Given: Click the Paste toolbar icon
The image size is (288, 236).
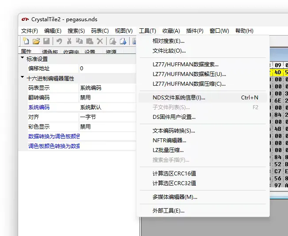Looking at the screenshot, I should click(89, 41).
